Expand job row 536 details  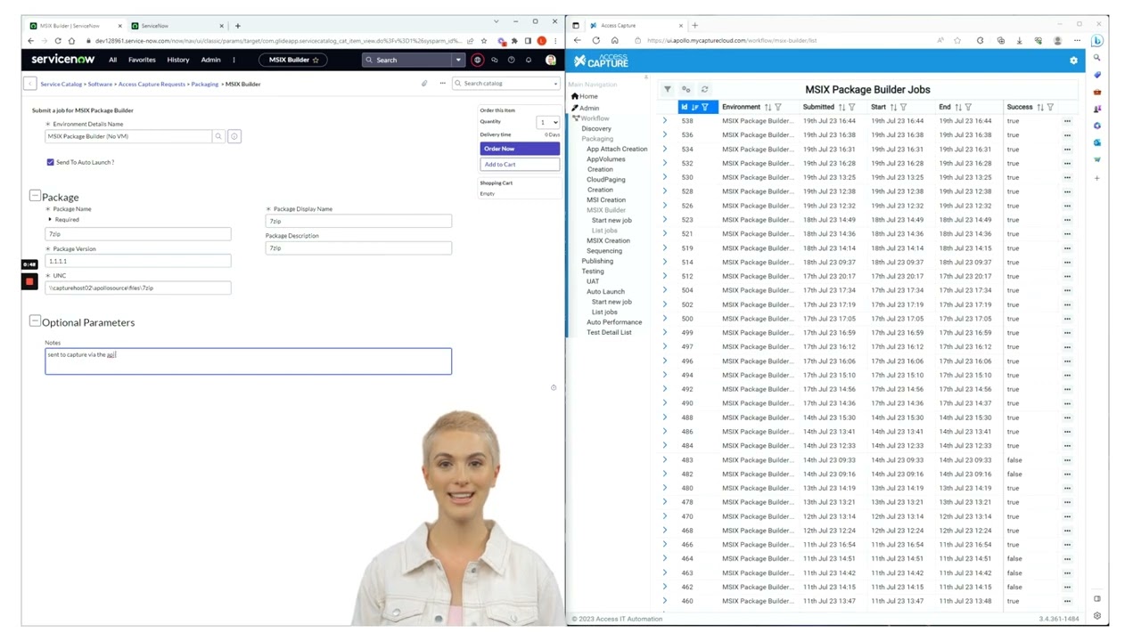665,134
